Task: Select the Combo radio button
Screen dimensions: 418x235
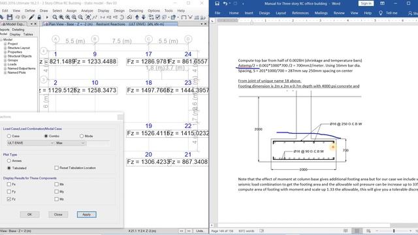Action: (x=46, y=136)
